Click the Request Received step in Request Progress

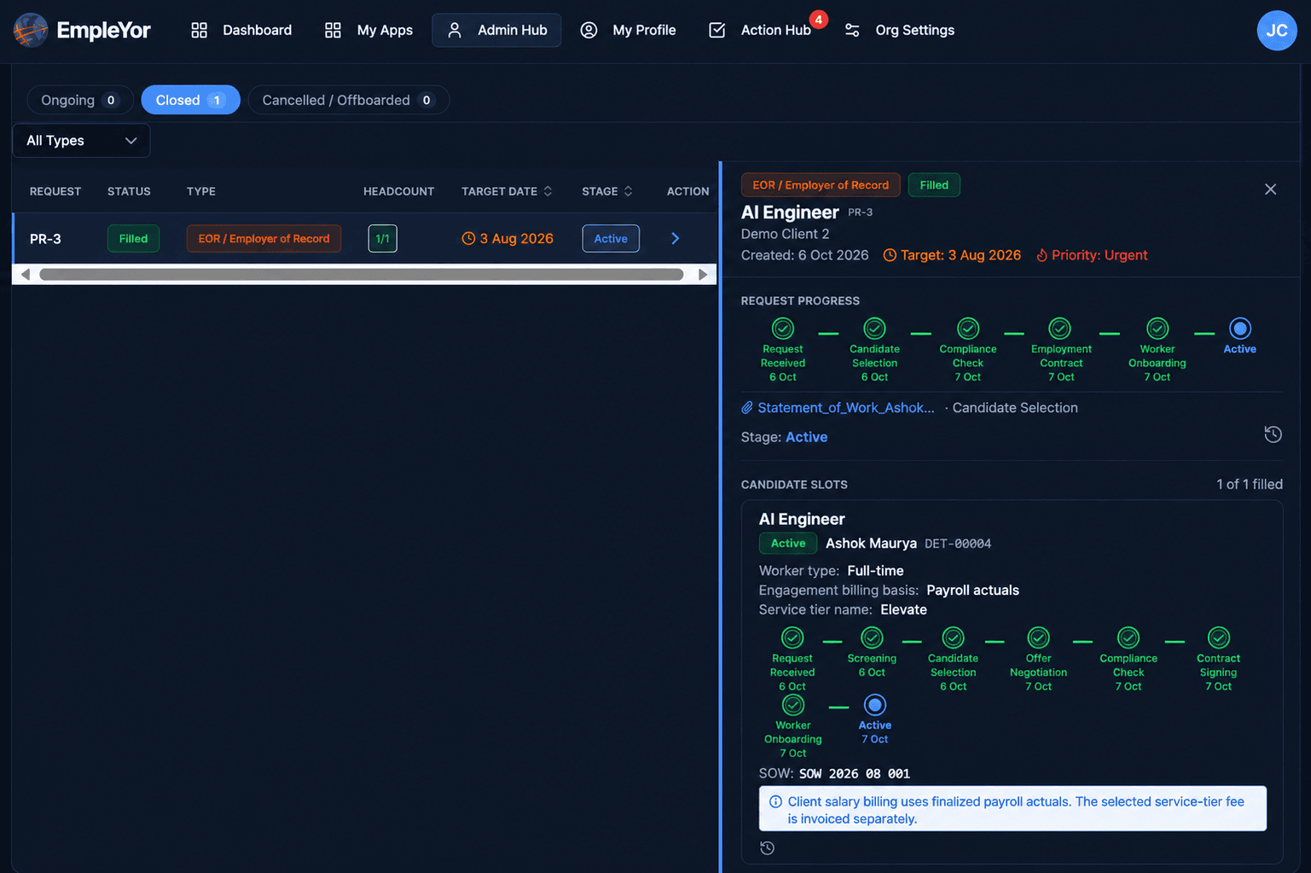(783, 350)
